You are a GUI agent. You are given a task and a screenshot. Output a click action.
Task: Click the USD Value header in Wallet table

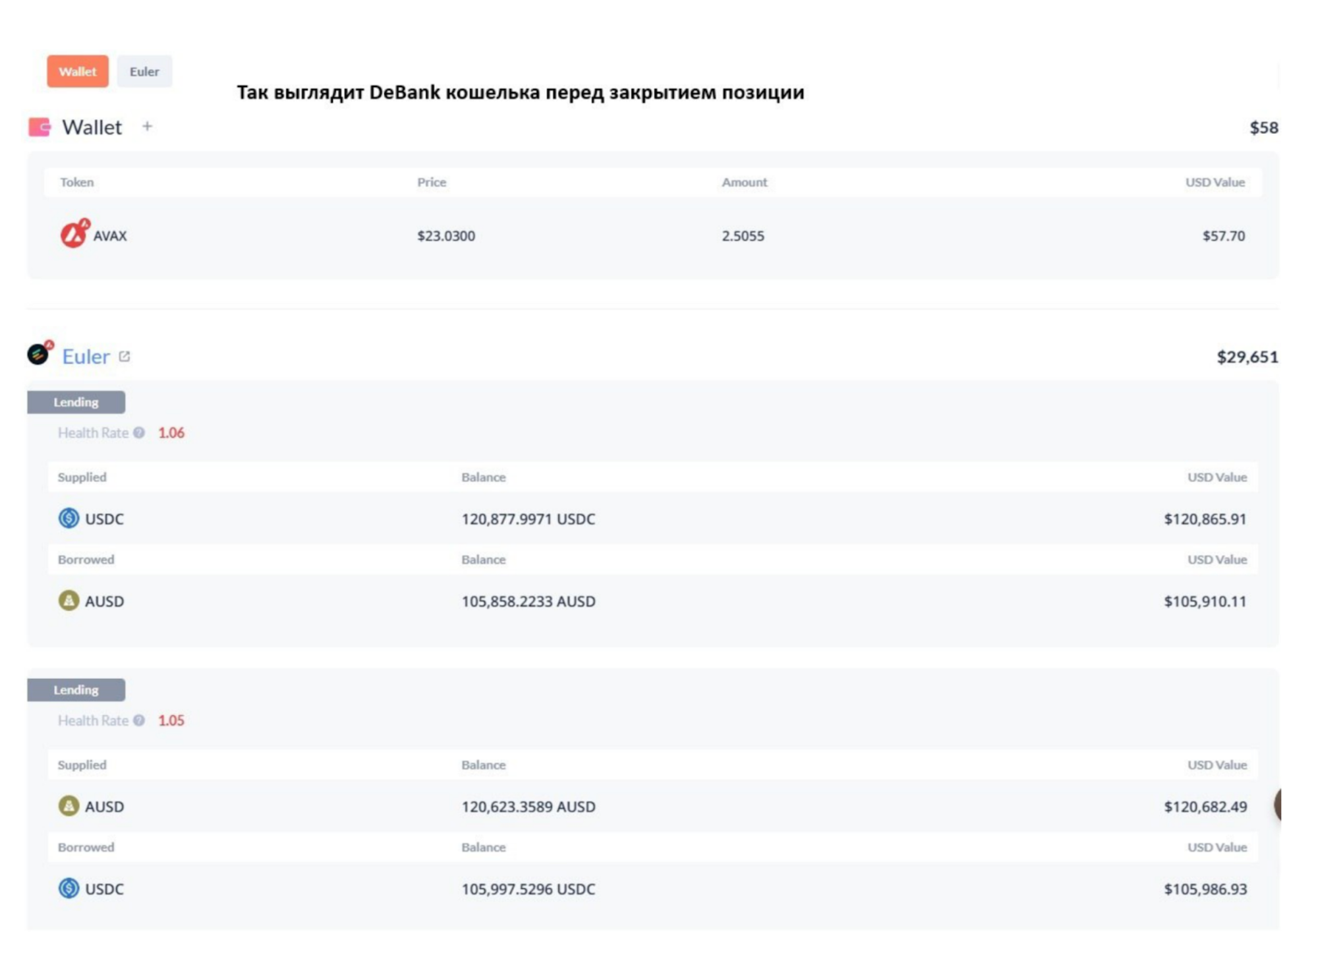coord(1215,182)
